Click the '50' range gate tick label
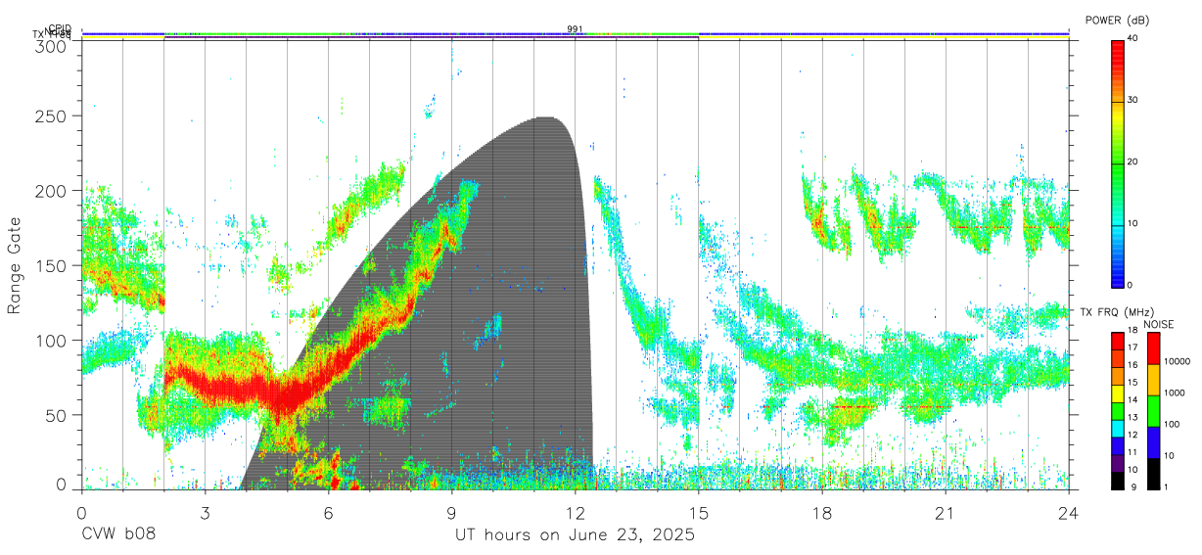The width and height of the screenshot is (1202, 555). point(56,415)
